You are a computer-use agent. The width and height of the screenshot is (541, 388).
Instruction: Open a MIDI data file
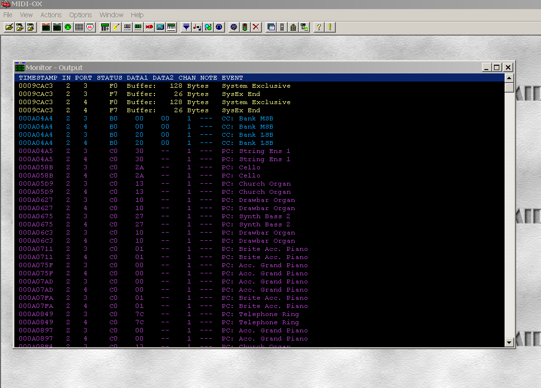point(9,27)
